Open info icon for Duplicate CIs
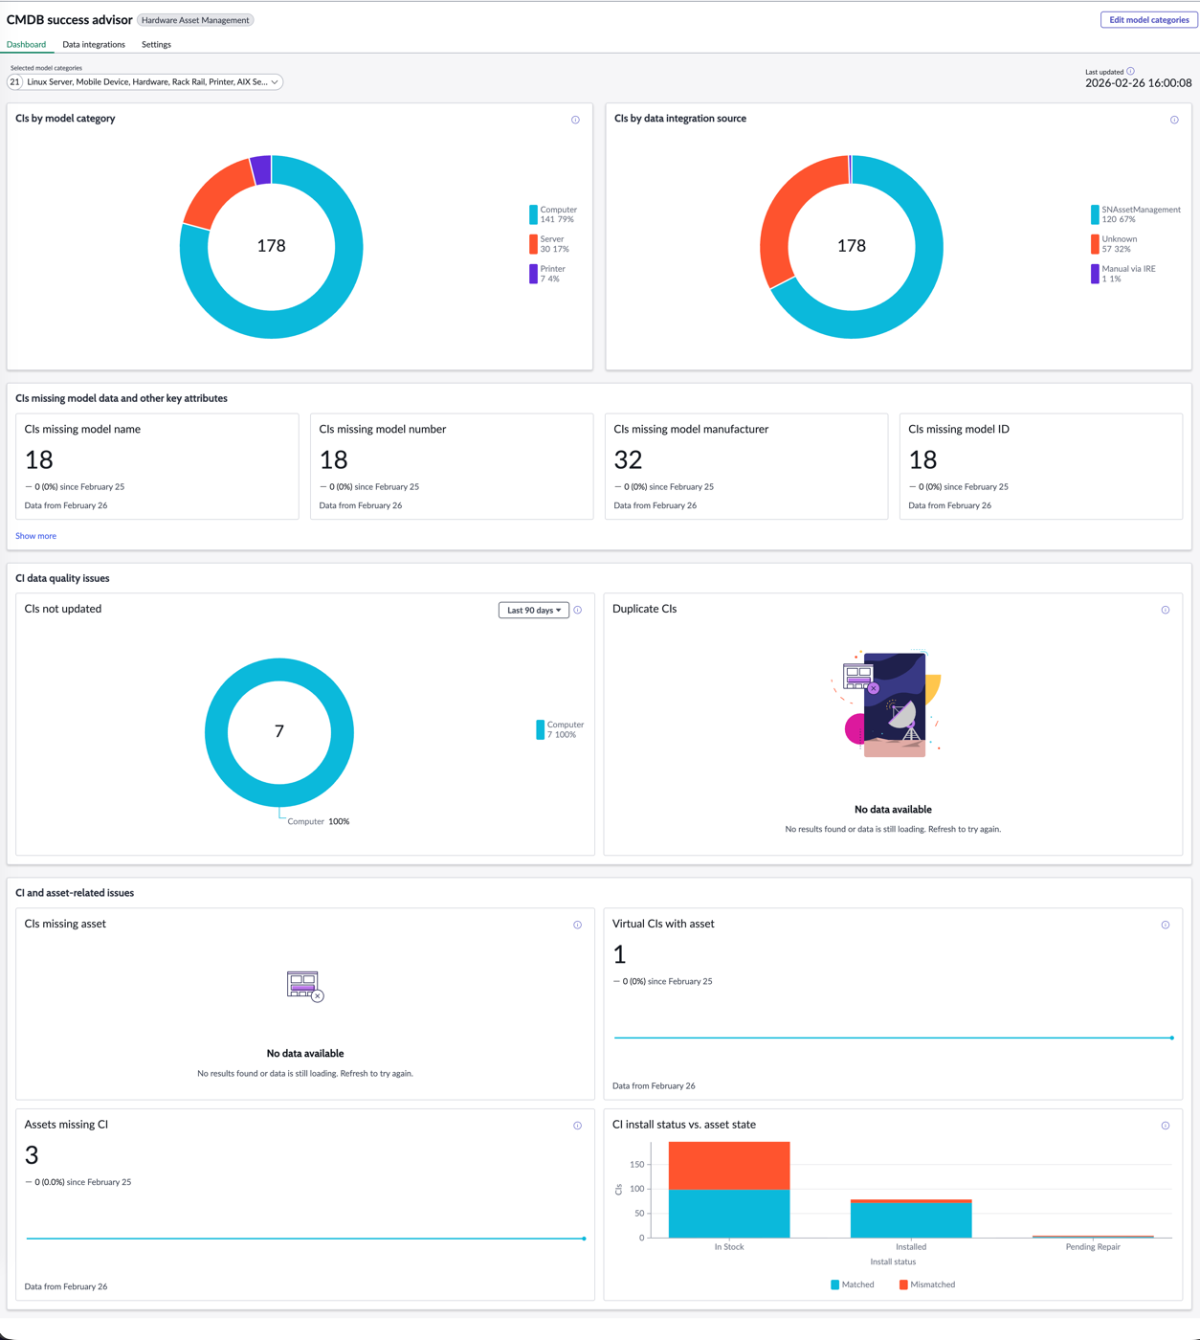The height and width of the screenshot is (1340, 1200). [1166, 610]
